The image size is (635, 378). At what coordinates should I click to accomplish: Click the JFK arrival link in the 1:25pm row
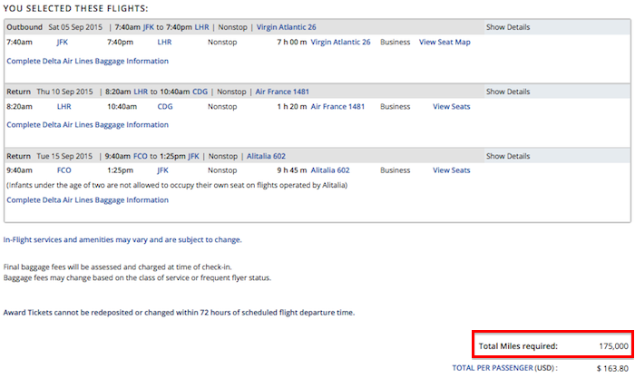point(162,170)
